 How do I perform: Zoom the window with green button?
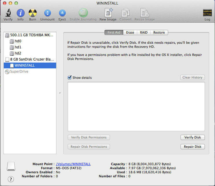[16, 3]
